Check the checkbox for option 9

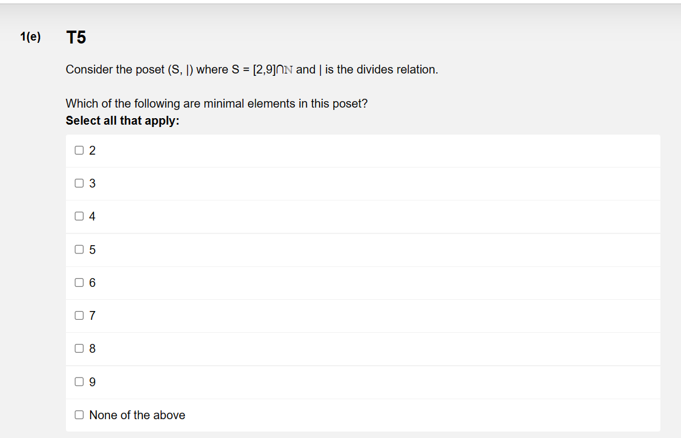pos(79,382)
